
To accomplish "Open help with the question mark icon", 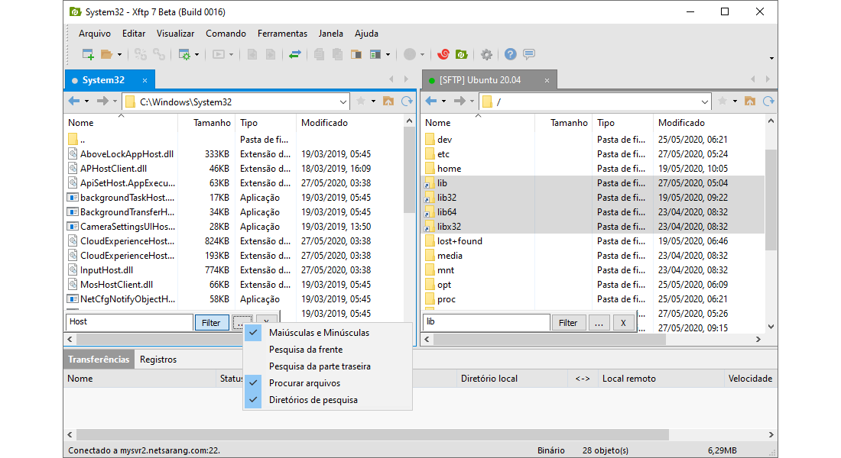I will [510, 54].
